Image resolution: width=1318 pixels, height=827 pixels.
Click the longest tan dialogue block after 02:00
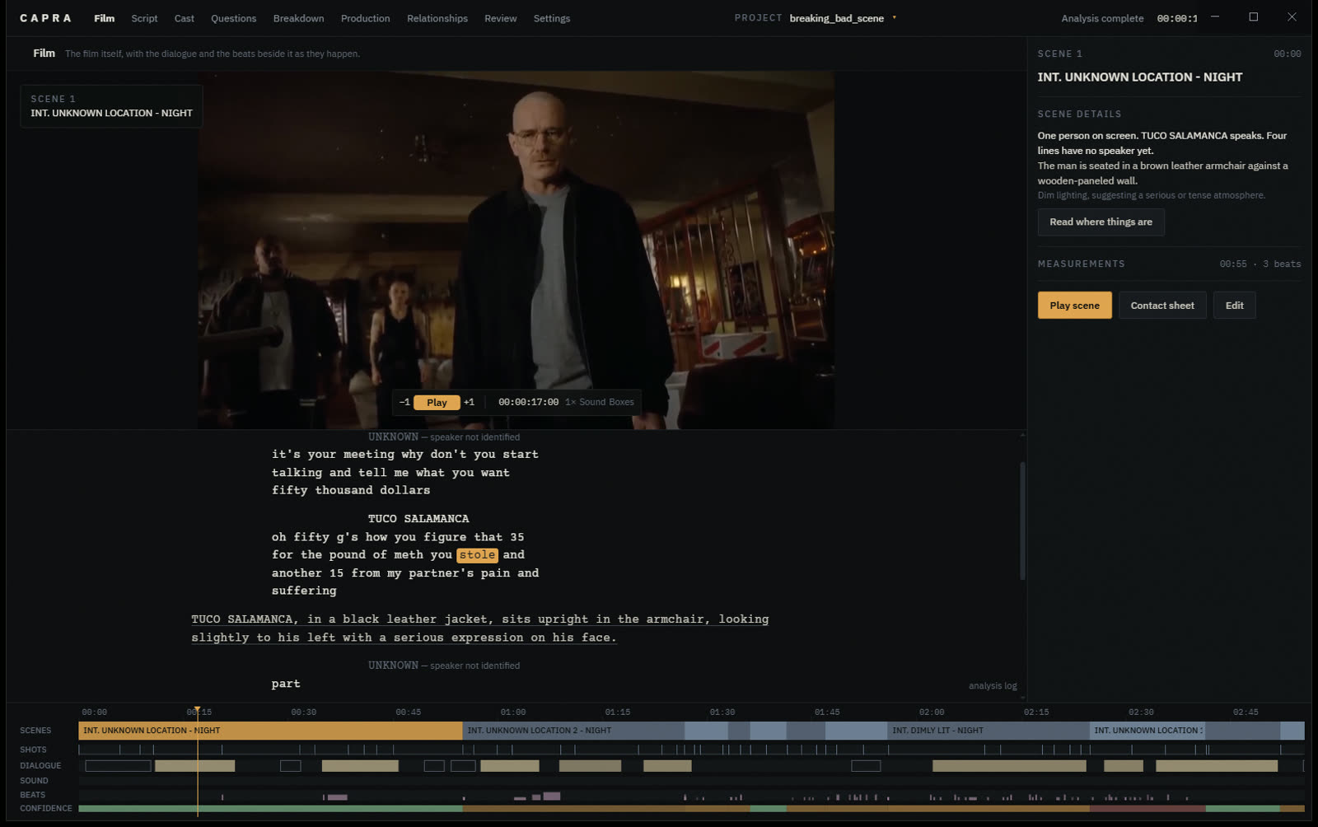coord(1009,766)
